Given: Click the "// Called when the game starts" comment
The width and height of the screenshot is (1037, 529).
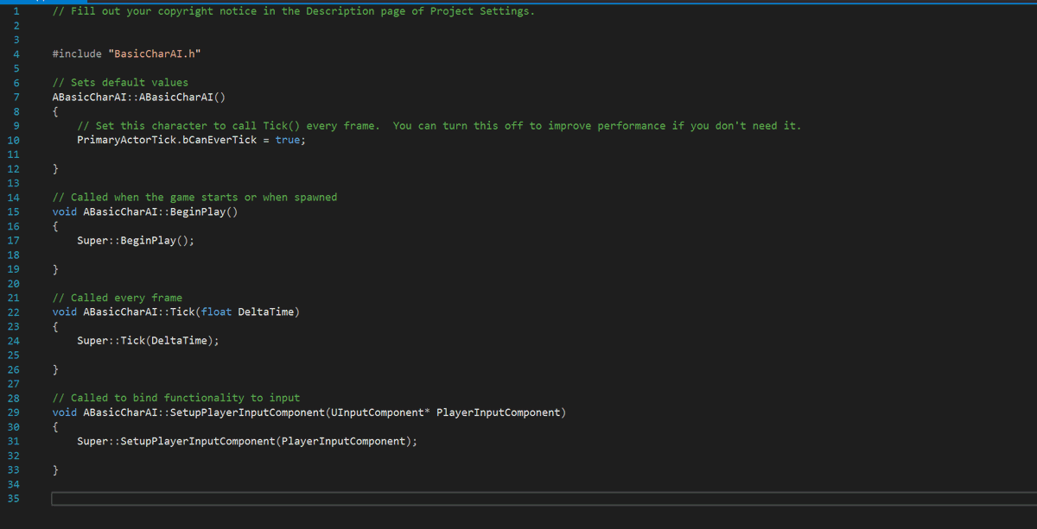Looking at the screenshot, I should tap(194, 198).
